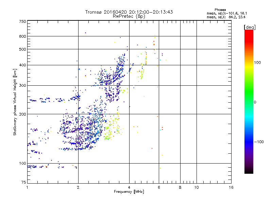The height and width of the screenshot is (204, 272).
Task: Click the rainbow phase colorbar
Action: 249,101
